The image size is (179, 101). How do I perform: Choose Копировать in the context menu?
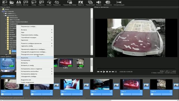coord(35,60)
